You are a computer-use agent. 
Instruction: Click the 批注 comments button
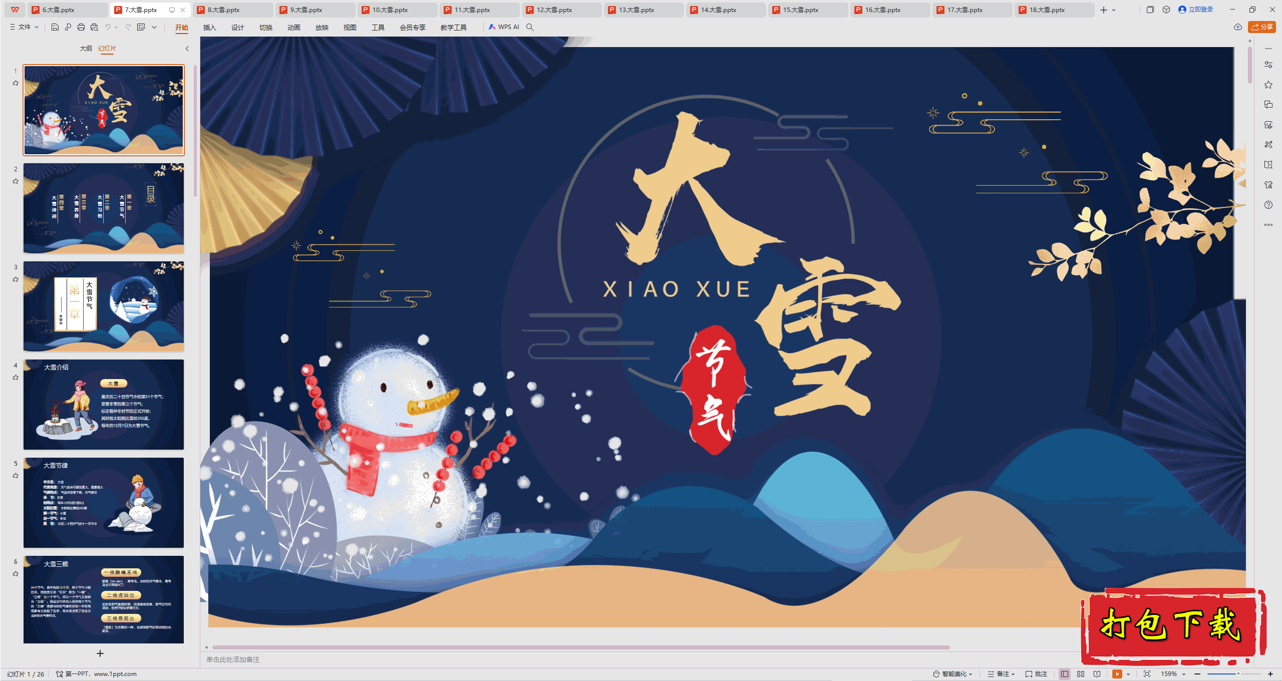[1037, 674]
